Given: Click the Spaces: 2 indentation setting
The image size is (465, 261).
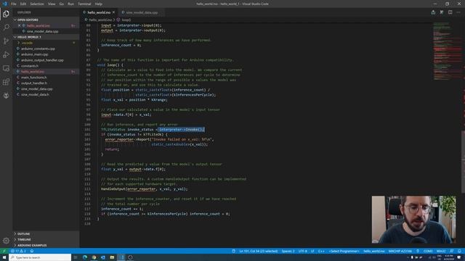Looking at the screenshot, I should click(x=288, y=251).
